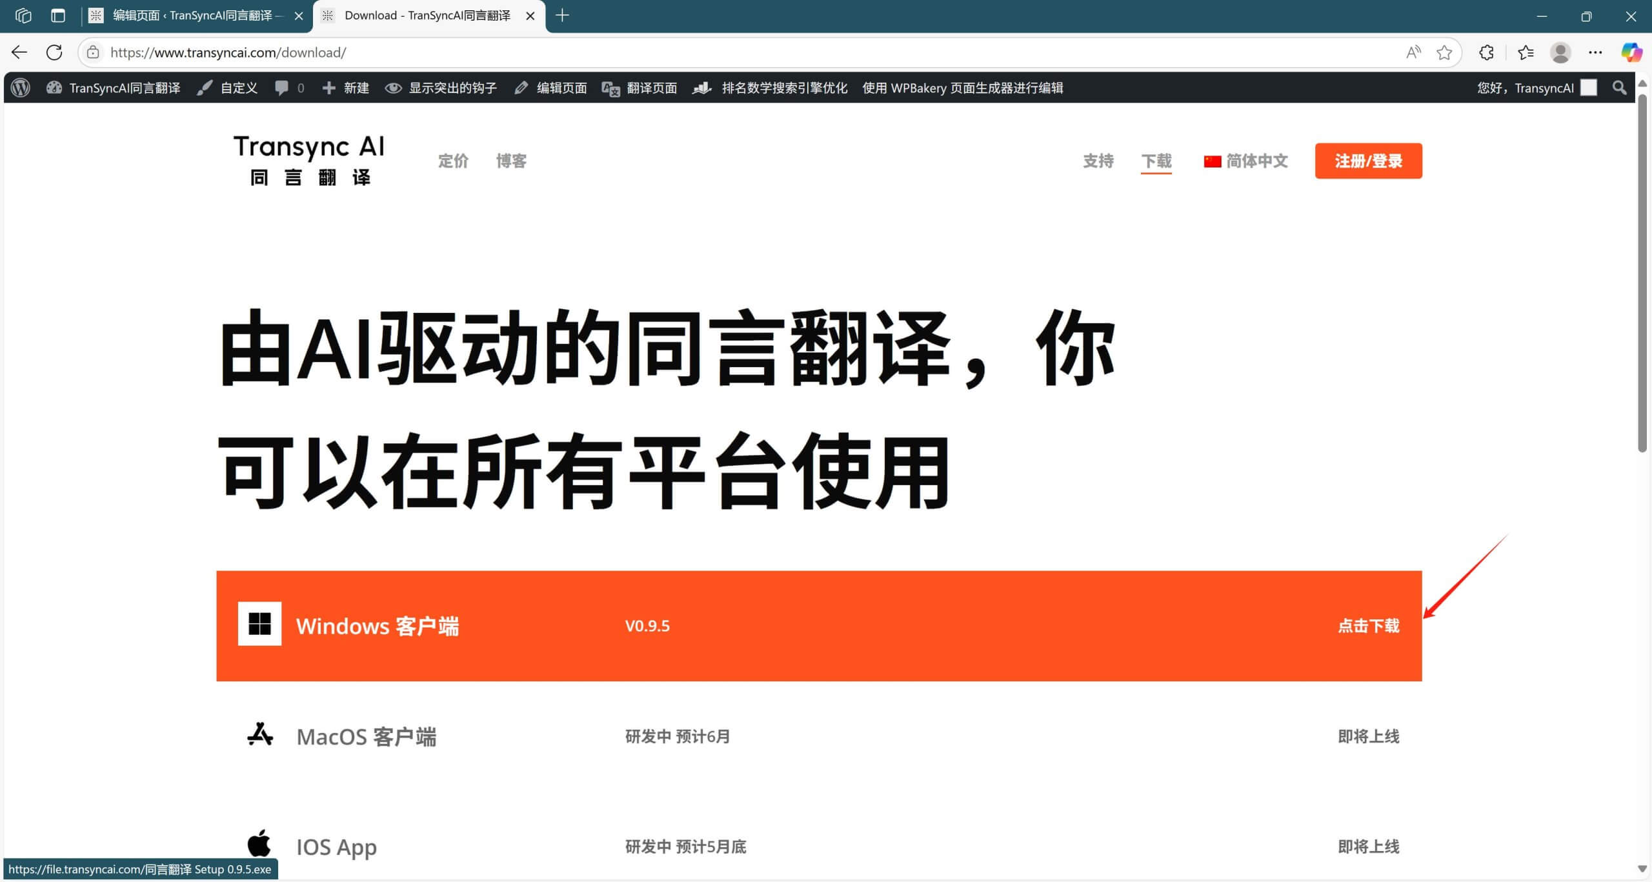Click the Windows logo icon in download row
The width and height of the screenshot is (1652, 882).
point(259,624)
